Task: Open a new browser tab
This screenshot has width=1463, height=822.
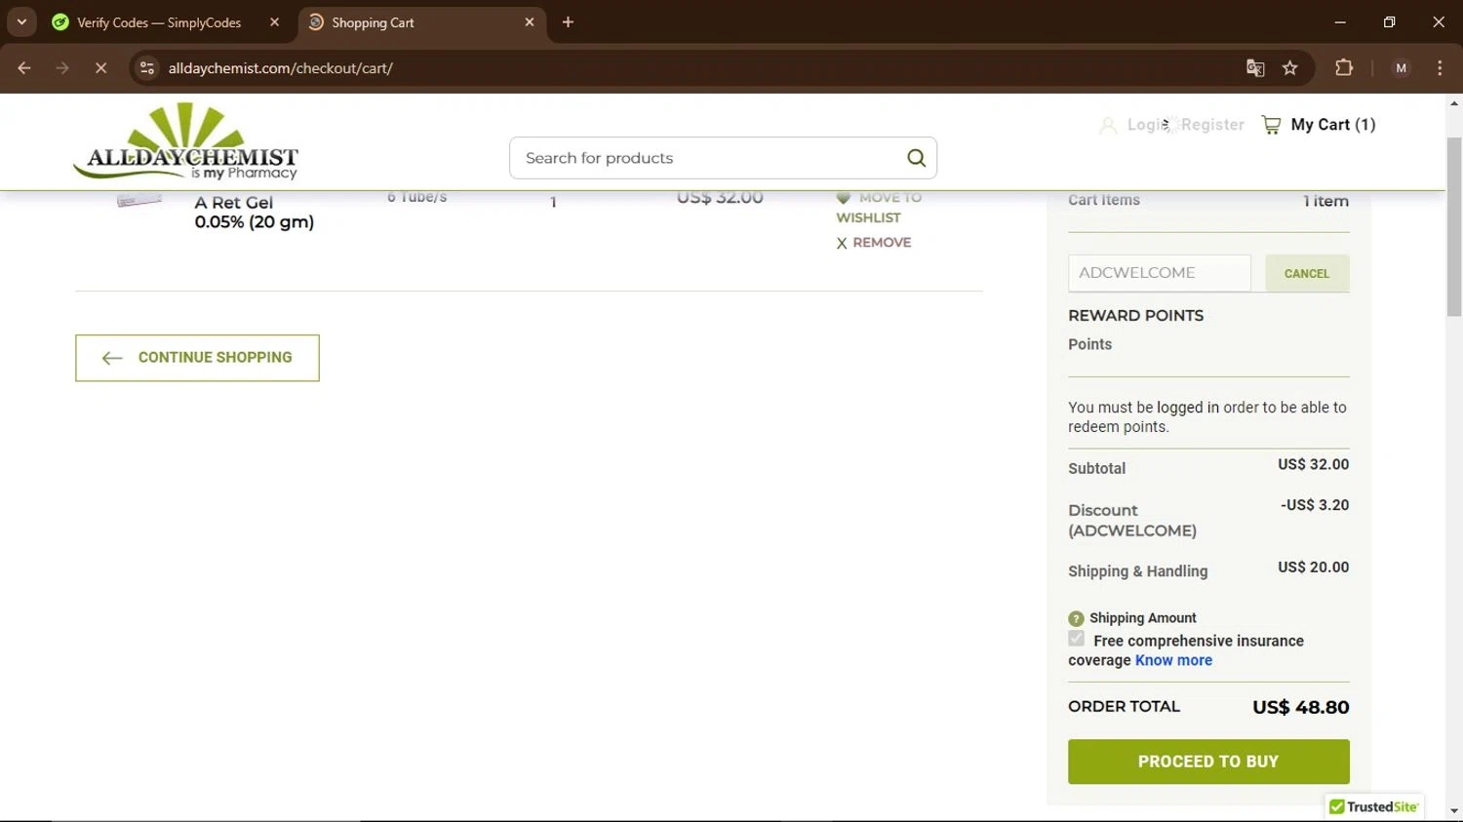Action: (568, 21)
